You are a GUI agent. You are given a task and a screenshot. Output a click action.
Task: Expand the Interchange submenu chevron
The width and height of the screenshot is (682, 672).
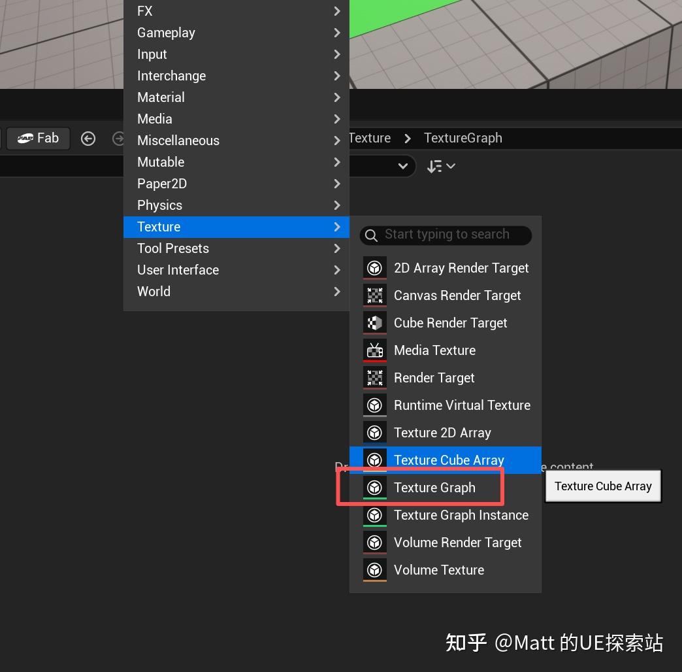click(336, 75)
